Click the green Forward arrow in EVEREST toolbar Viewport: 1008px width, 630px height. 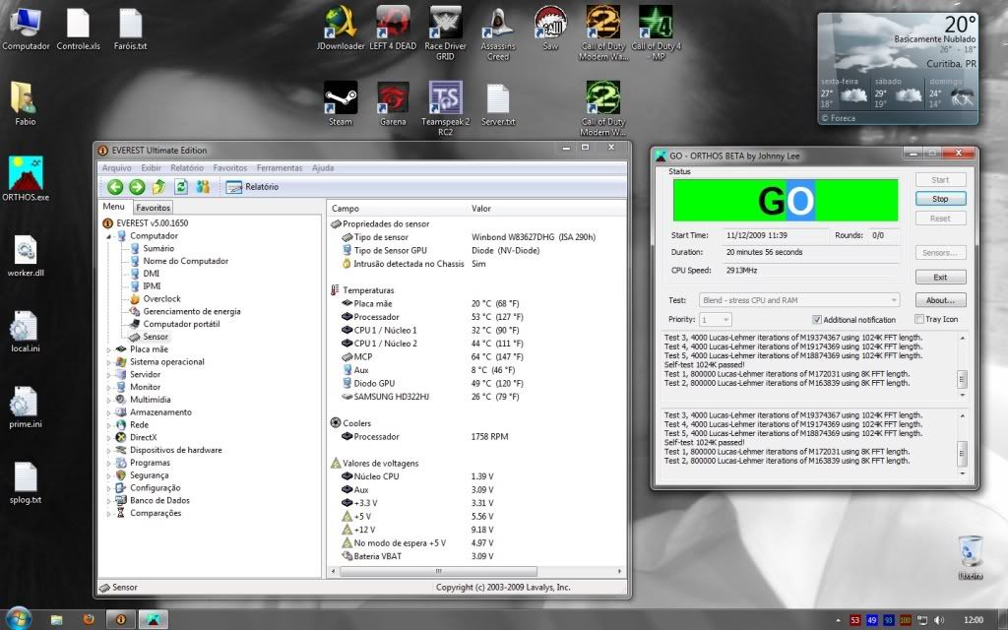tap(137, 187)
